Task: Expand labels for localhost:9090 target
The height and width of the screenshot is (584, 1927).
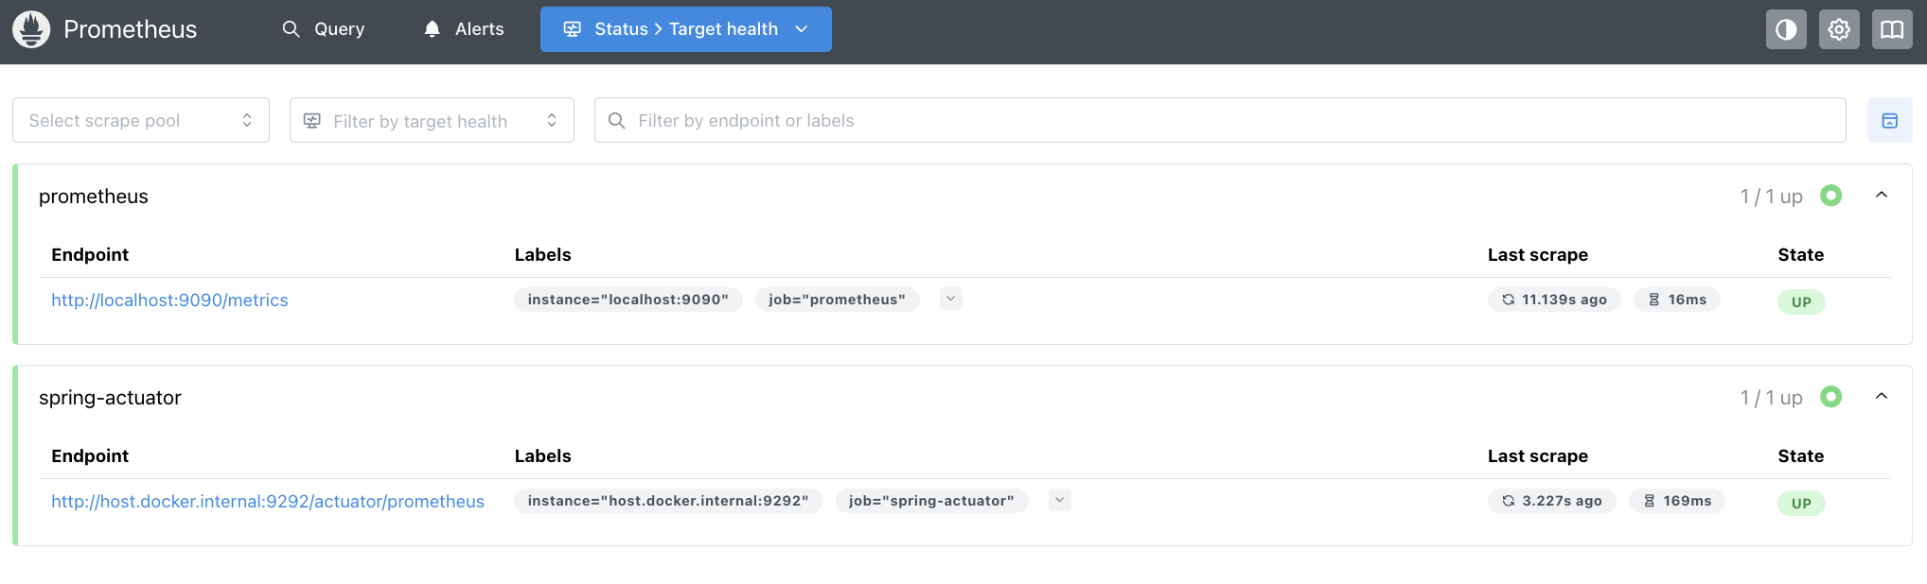Action: (951, 299)
